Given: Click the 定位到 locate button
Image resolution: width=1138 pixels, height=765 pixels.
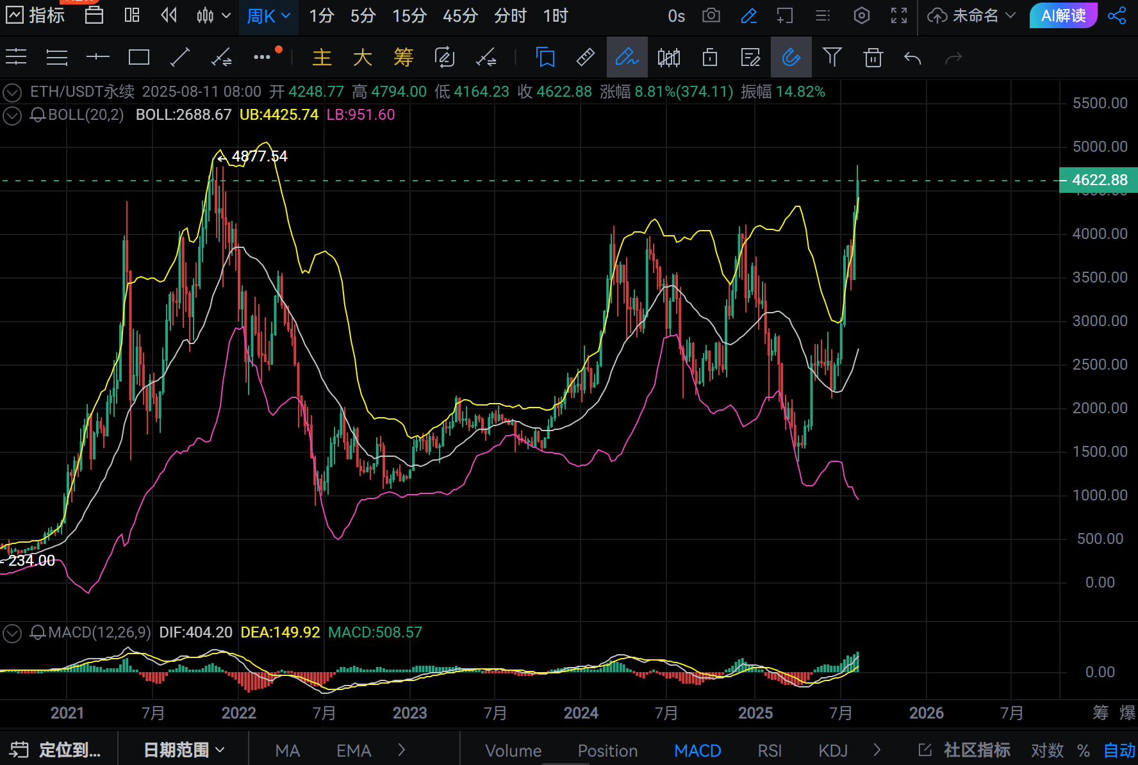Looking at the screenshot, I should click(x=56, y=750).
